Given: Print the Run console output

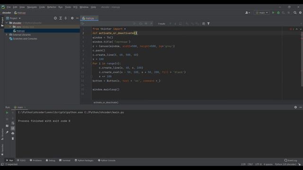Looking at the screenshot, I should click(13, 133).
